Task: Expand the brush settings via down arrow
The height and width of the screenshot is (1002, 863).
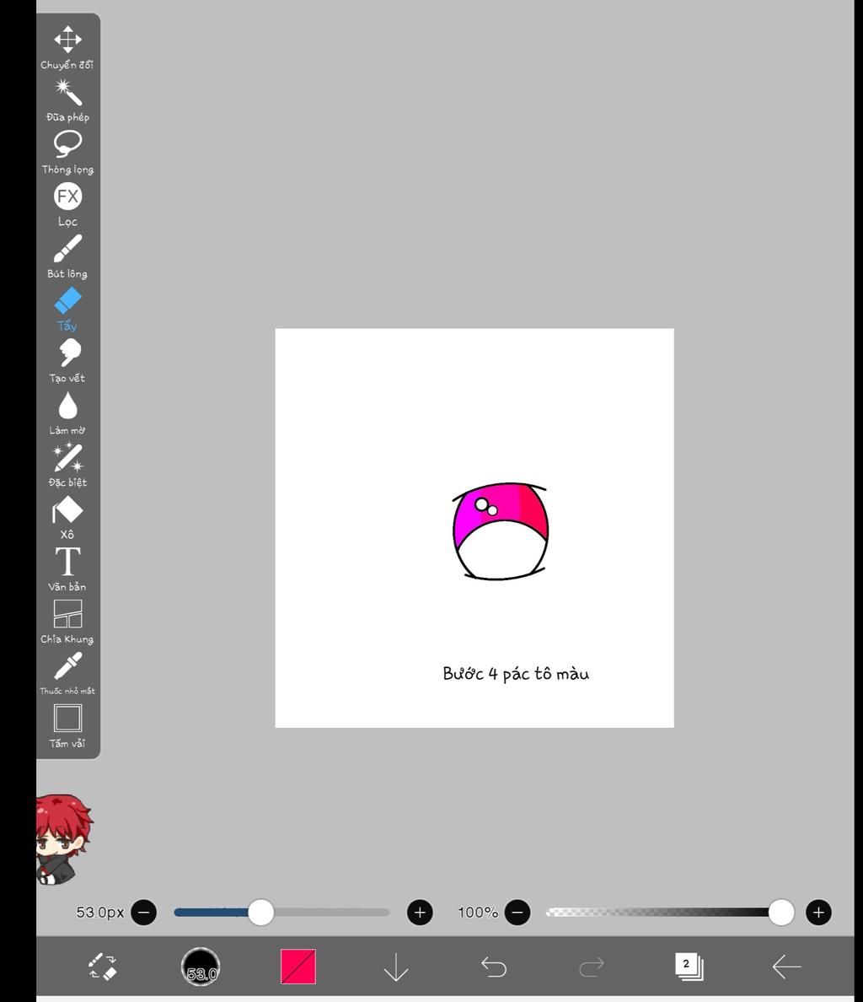Action: (x=396, y=967)
